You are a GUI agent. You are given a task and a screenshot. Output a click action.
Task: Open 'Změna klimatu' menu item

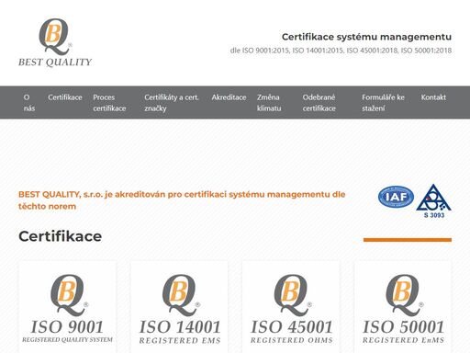coord(269,103)
